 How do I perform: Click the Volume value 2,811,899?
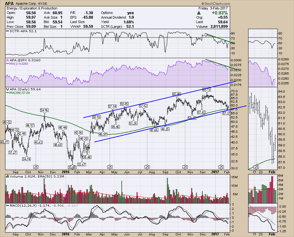219,27
